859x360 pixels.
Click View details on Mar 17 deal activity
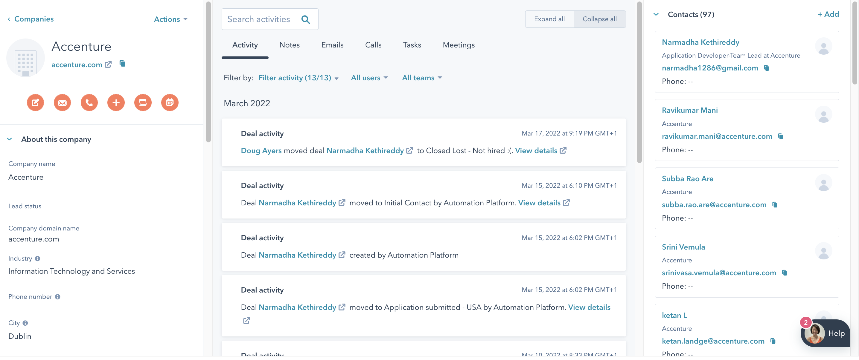pyautogui.click(x=536, y=151)
